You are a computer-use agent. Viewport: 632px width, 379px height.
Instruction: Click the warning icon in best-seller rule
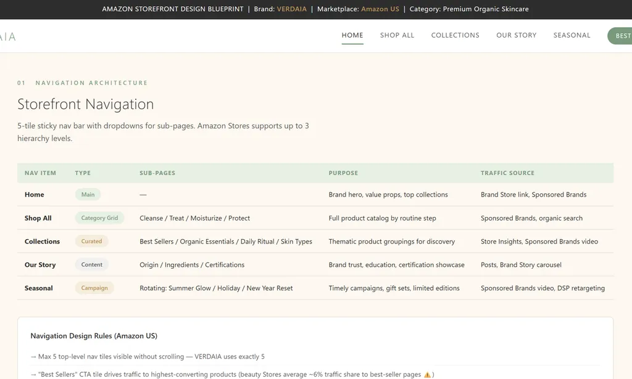click(427, 375)
